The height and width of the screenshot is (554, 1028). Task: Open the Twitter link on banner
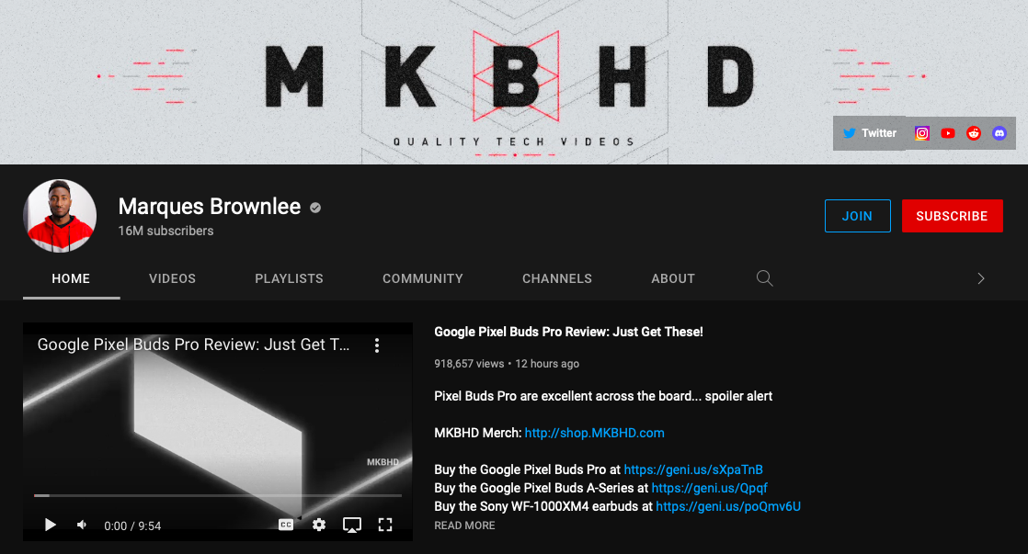pyautogui.click(x=869, y=133)
